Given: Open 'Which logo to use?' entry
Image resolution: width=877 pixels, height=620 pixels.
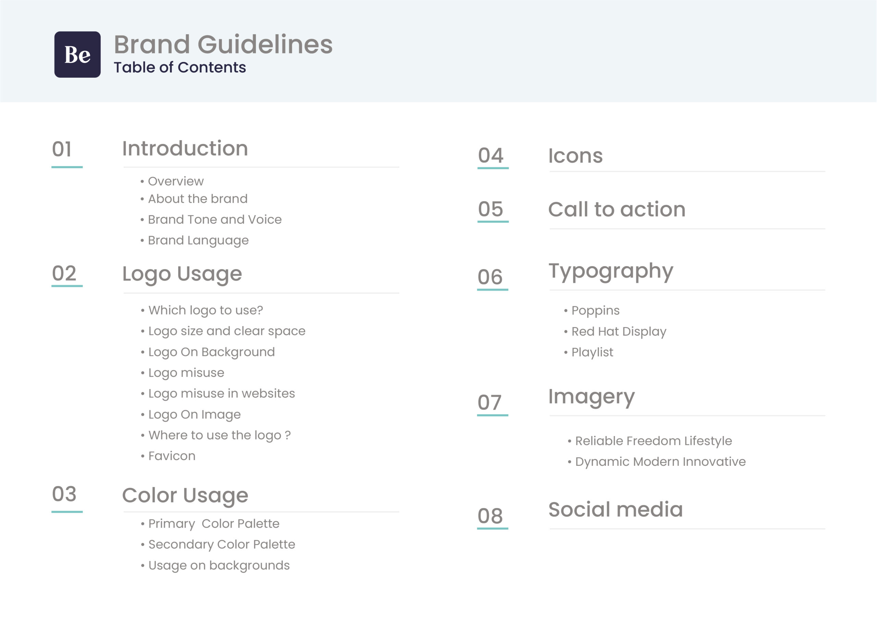Looking at the screenshot, I should pyautogui.click(x=206, y=310).
